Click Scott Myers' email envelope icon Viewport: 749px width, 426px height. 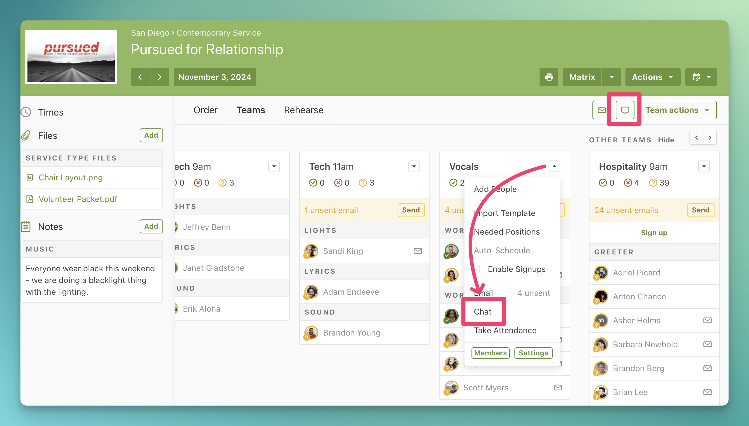click(558, 387)
